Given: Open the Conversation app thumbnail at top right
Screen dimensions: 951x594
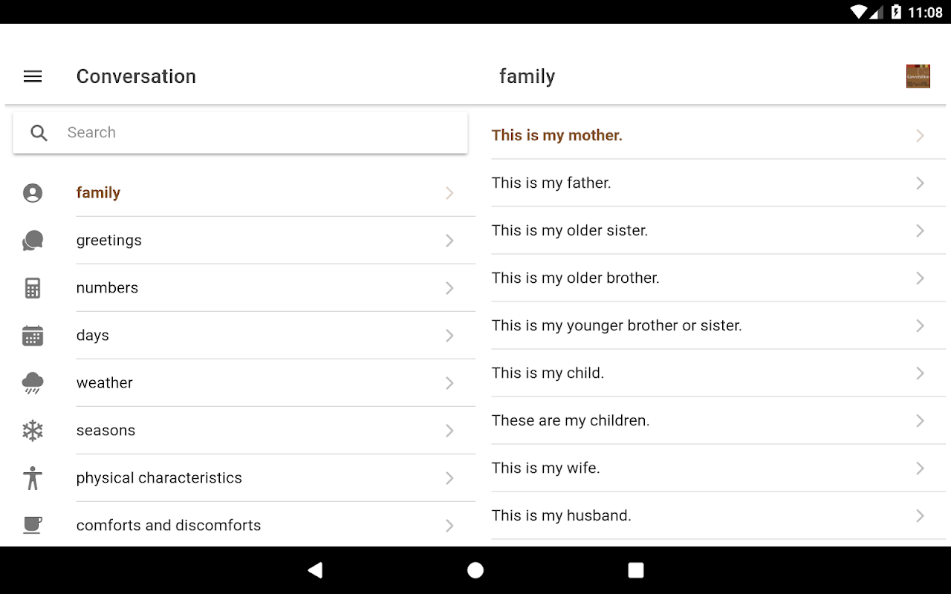Looking at the screenshot, I should pos(918,76).
